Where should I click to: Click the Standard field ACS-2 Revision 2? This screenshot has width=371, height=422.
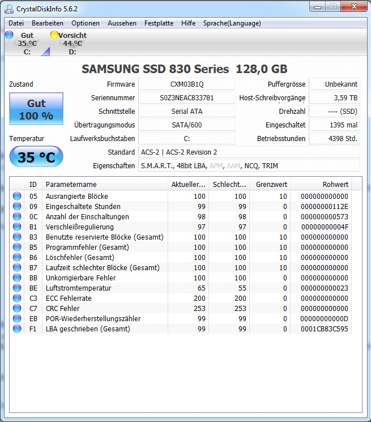click(x=249, y=152)
